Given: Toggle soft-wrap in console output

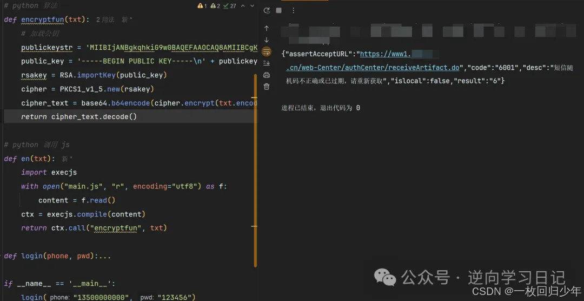Looking at the screenshot, I should (267, 51).
